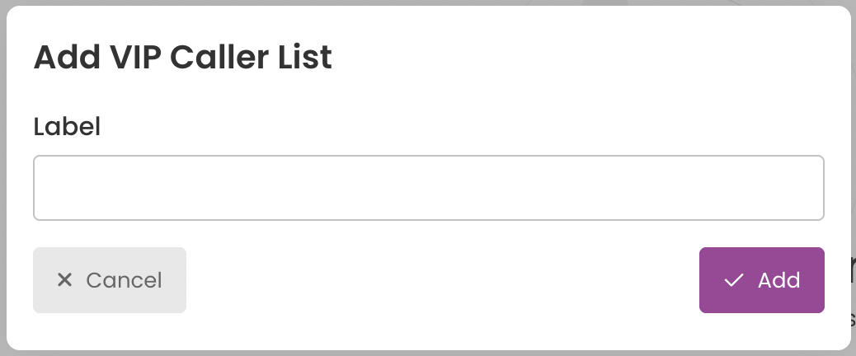Click the Label field caption text
This screenshot has width=856, height=356.
(67, 127)
